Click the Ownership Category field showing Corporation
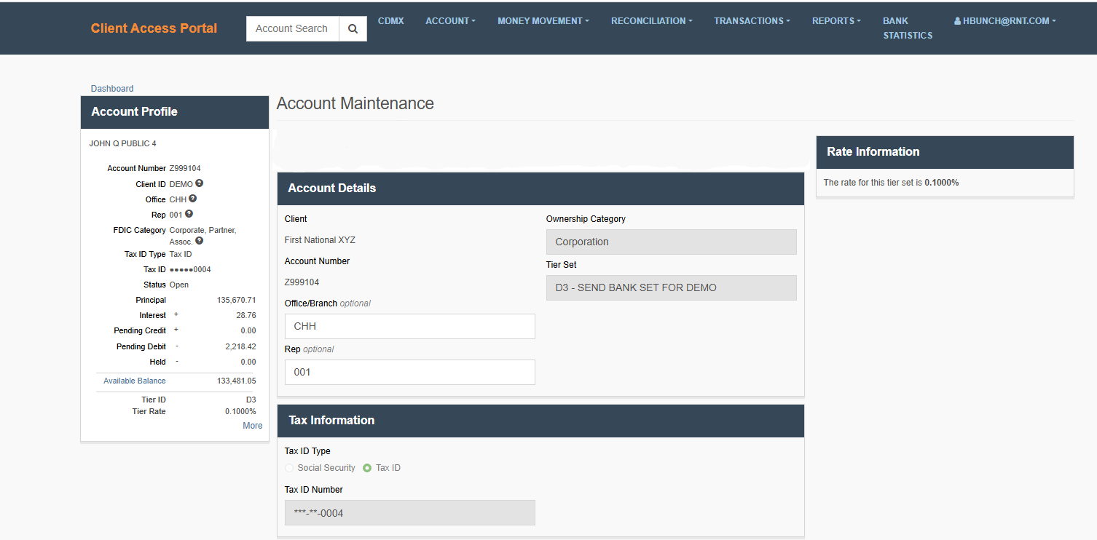 click(x=672, y=242)
